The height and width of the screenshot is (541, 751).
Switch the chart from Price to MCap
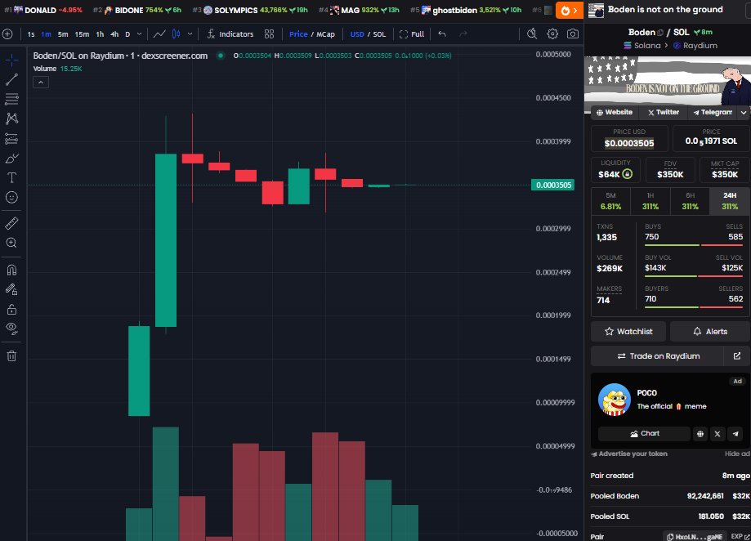click(x=325, y=34)
